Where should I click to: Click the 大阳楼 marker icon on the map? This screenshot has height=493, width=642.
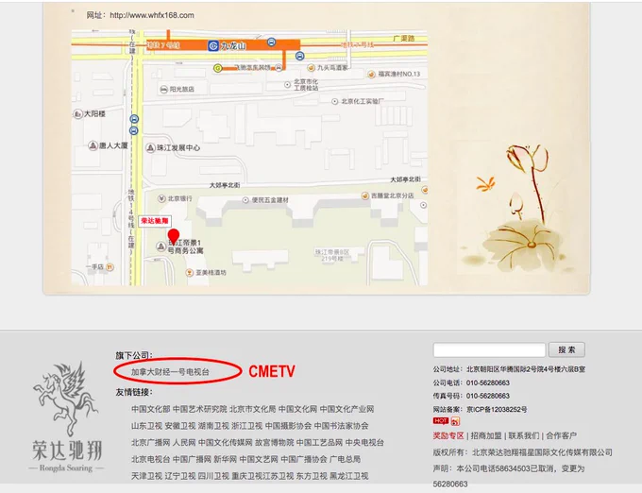(77, 114)
